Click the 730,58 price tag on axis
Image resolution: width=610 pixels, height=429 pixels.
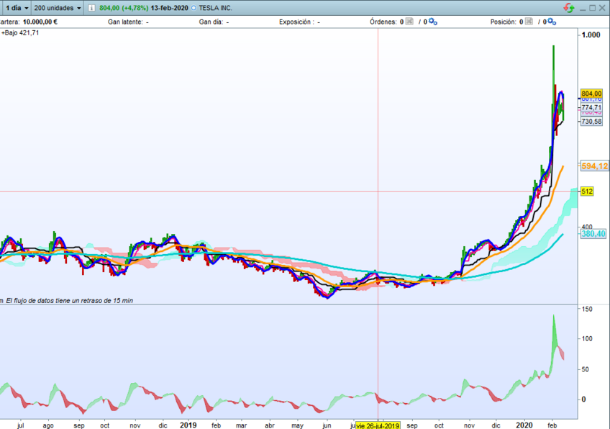591,122
